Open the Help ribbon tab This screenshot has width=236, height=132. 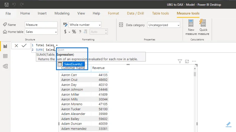[96, 13]
